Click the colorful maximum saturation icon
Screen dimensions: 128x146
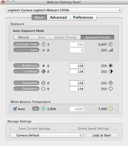[111, 83]
